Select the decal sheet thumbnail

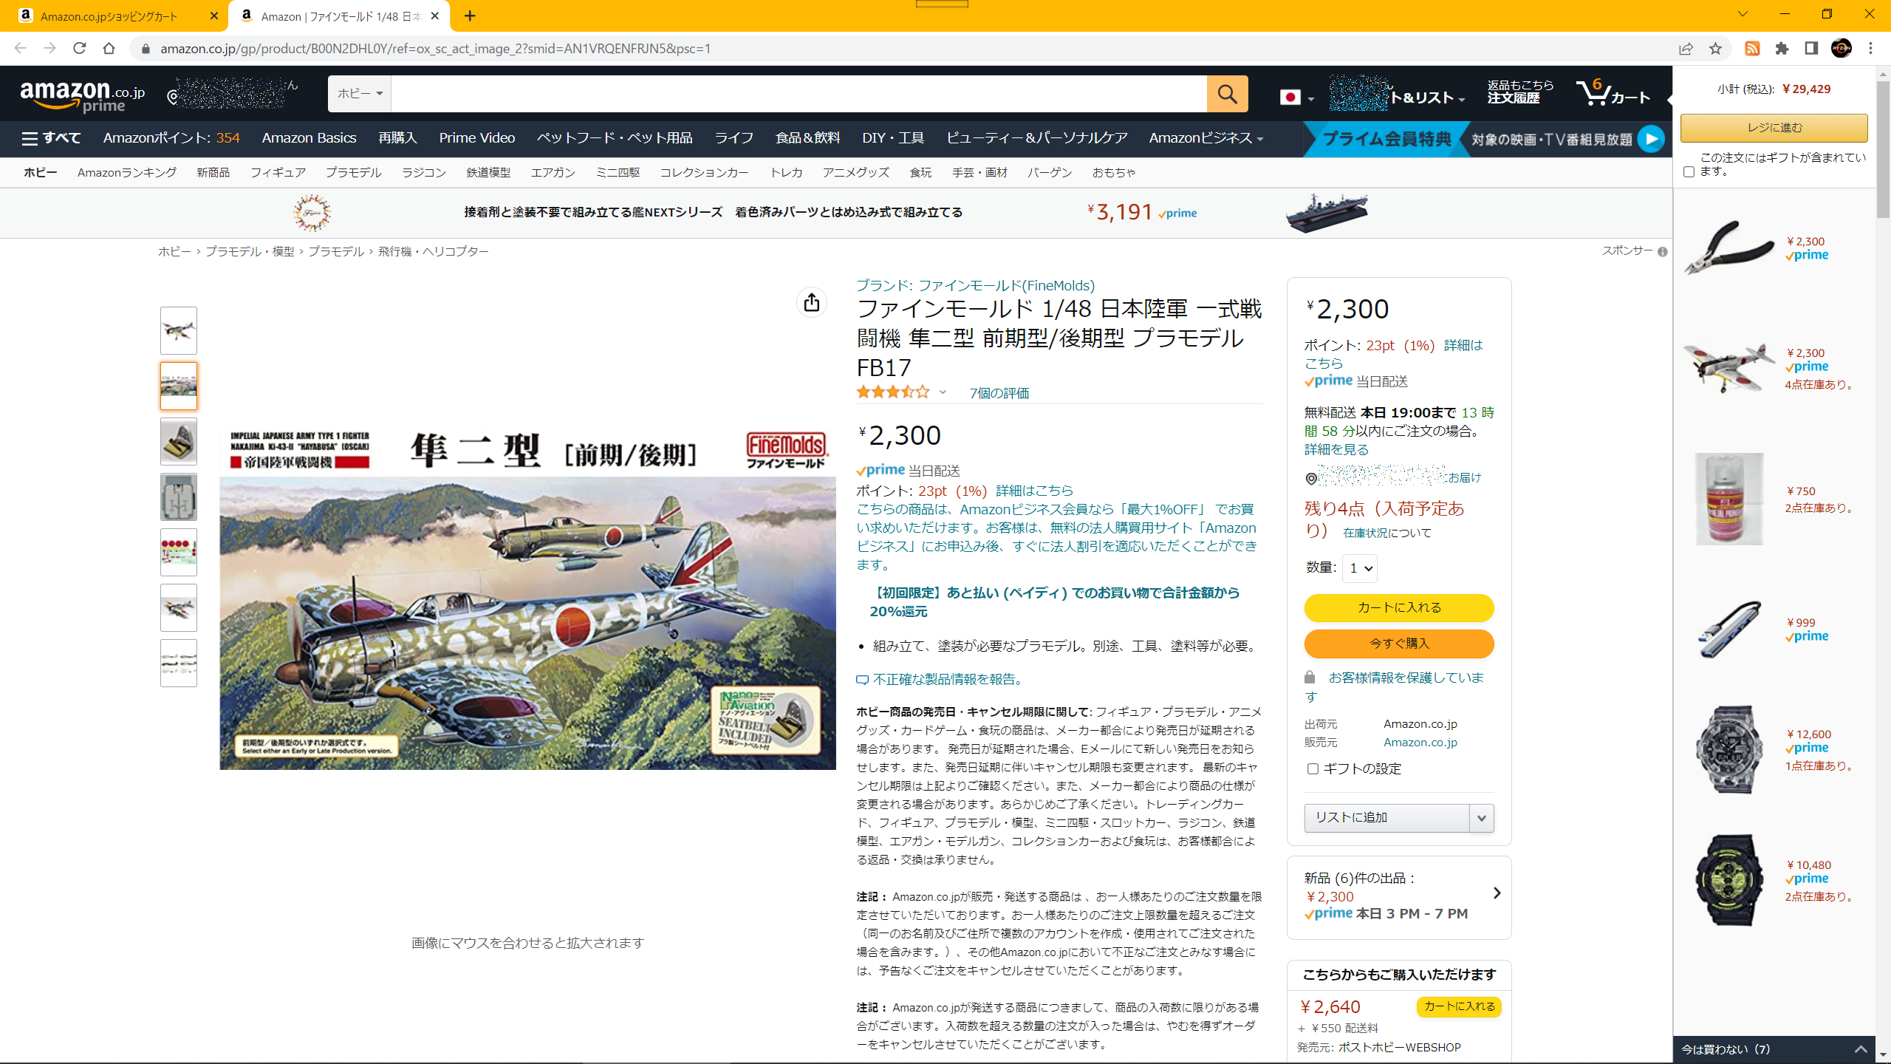coord(179,552)
